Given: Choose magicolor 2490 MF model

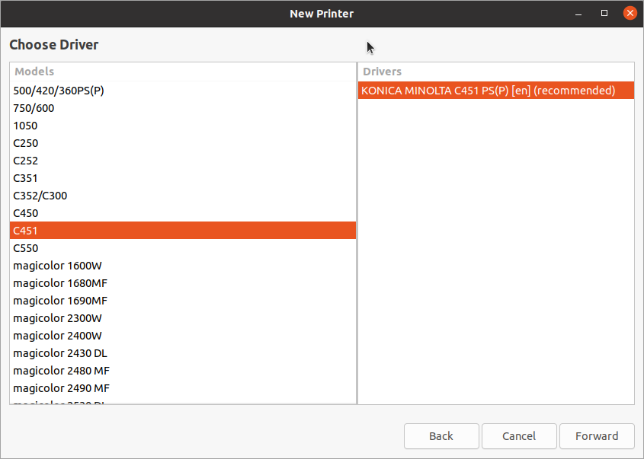Looking at the screenshot, I should tap(61, 388).
